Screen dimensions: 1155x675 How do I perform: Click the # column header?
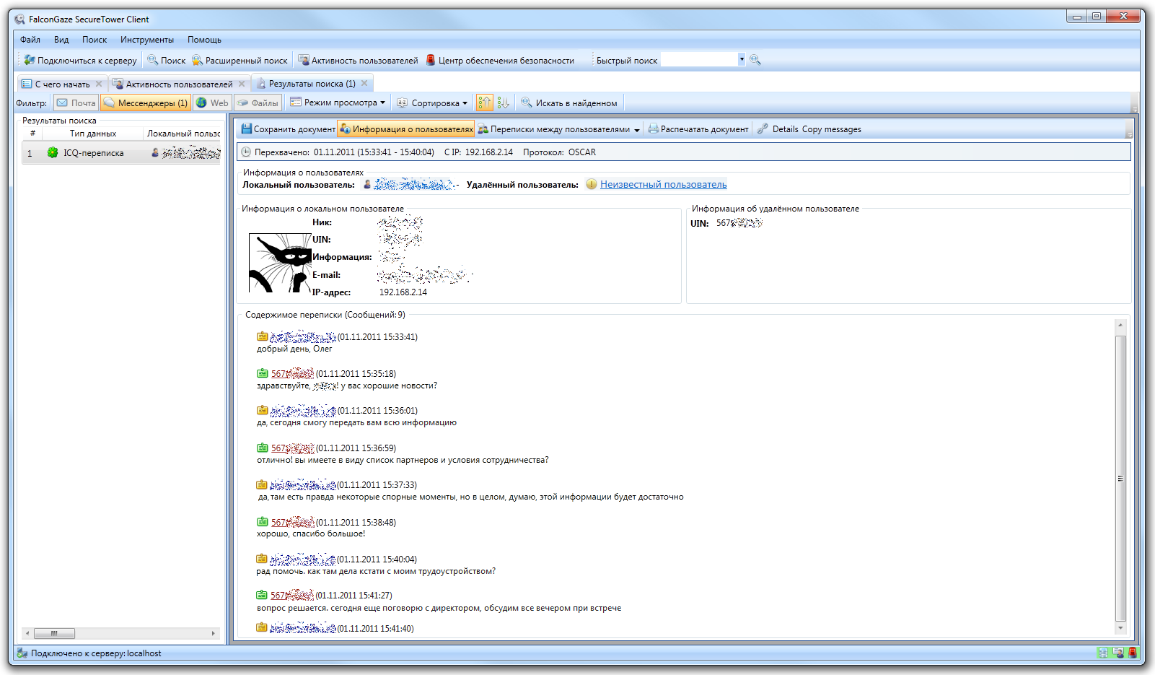[32, 134]
